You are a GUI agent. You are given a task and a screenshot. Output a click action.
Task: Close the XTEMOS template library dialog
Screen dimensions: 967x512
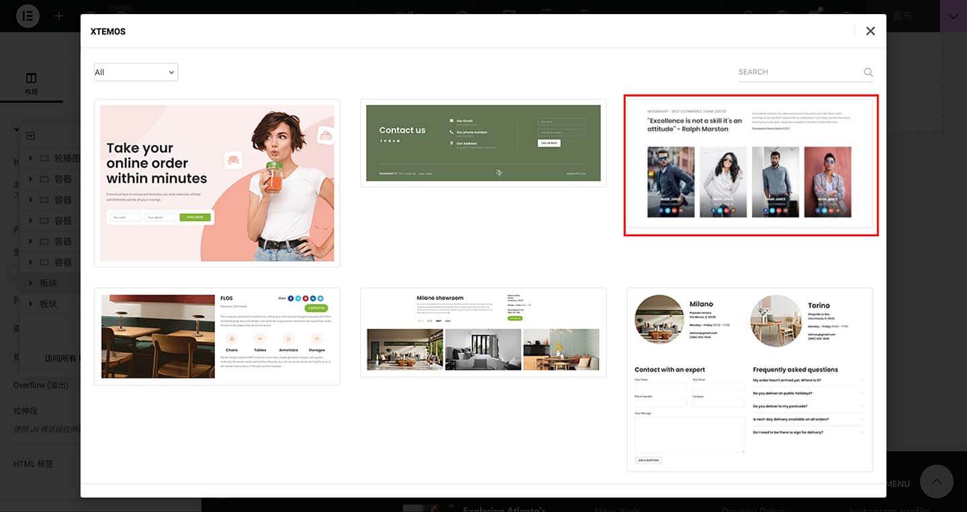point(870,31)
